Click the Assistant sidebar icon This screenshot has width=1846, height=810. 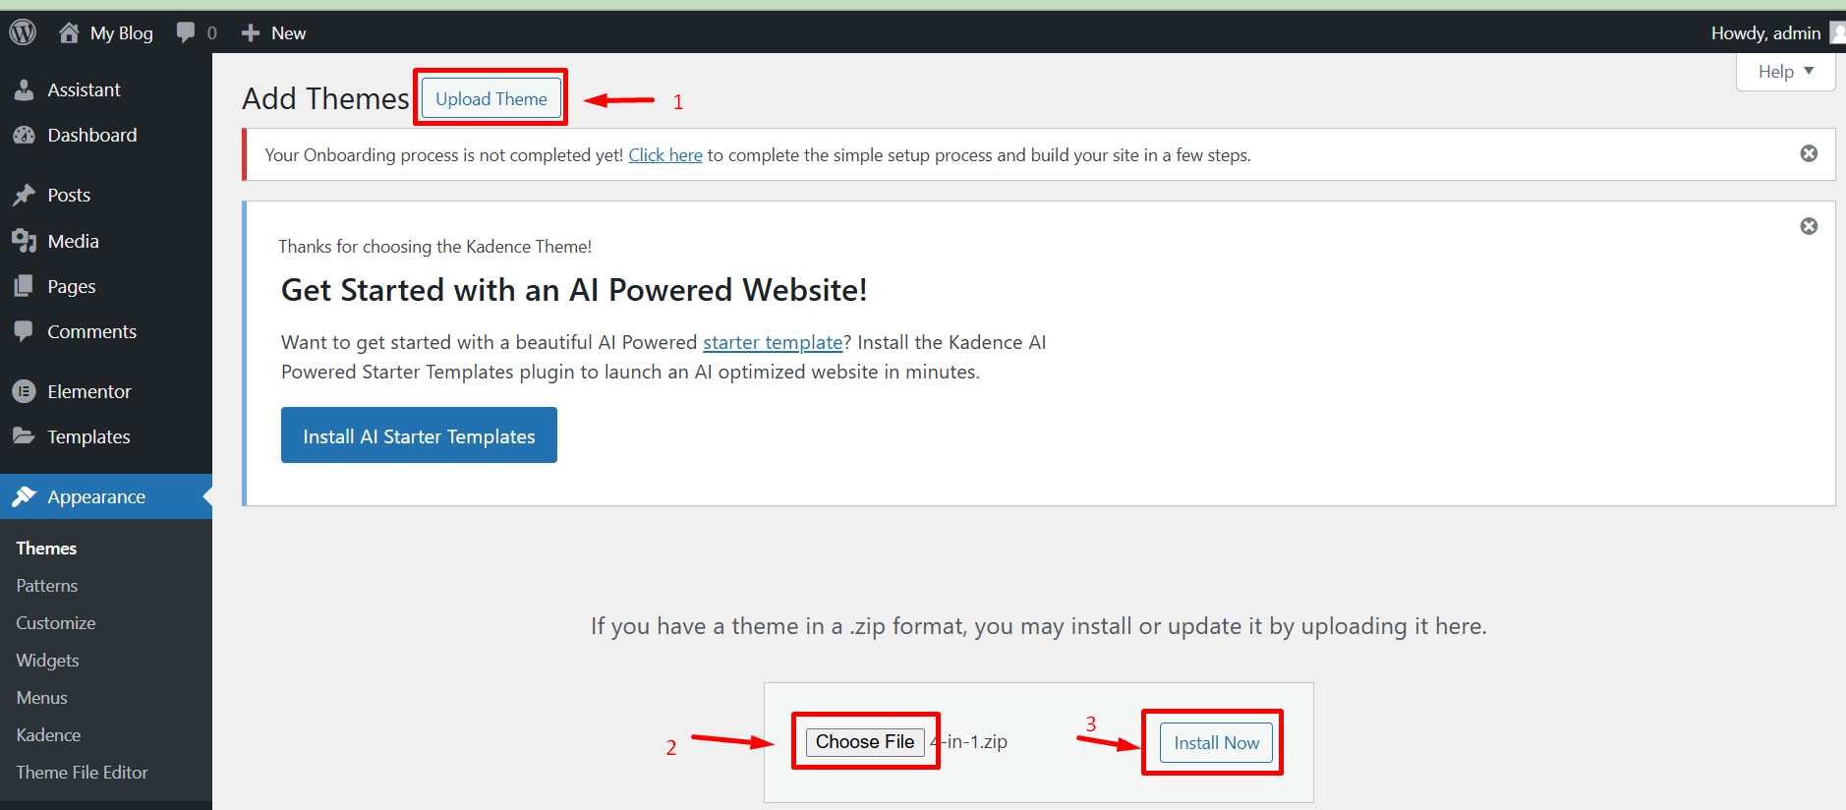tap(24, 89)
